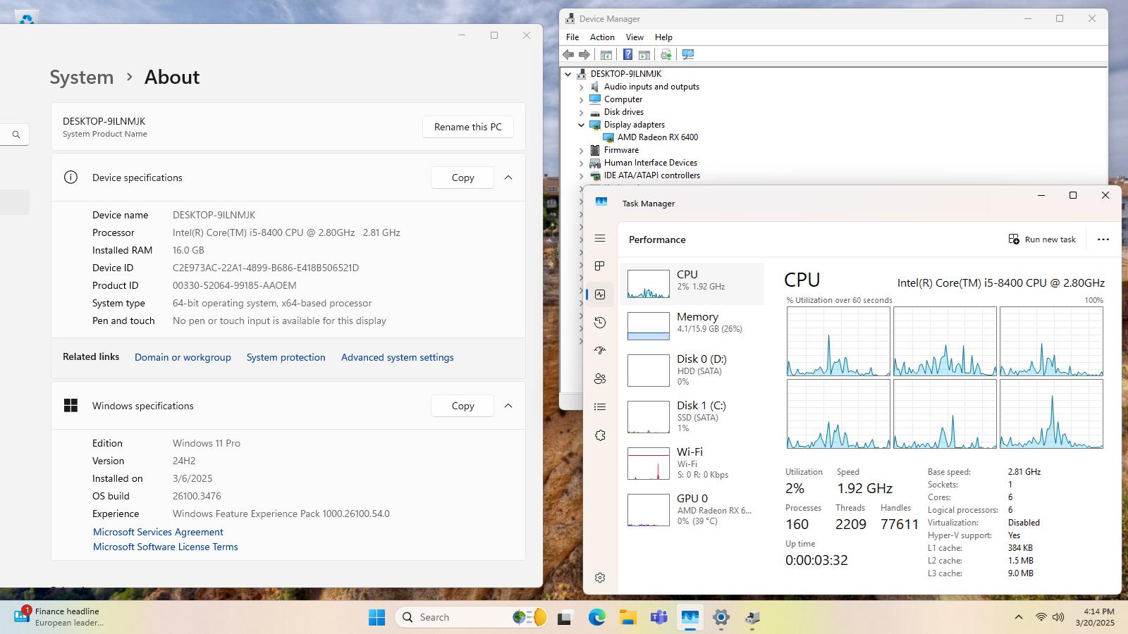
Task: Open the File menu in Device Manager
Action: coord(572,37)
